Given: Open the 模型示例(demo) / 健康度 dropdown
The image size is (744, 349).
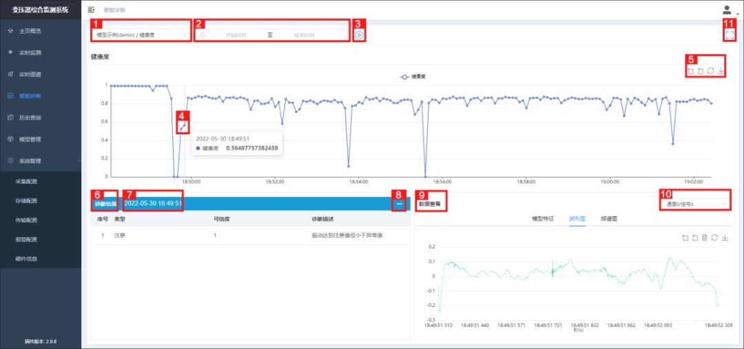Looking at the screenshot, I should [x=141, y=35].
